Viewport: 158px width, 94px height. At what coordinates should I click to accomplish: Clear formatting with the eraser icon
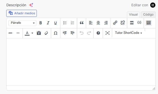(46, 33)
